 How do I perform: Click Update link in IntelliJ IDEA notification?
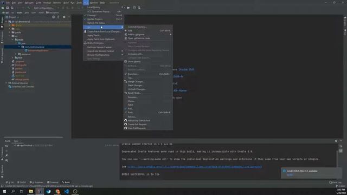coord(290,175)
